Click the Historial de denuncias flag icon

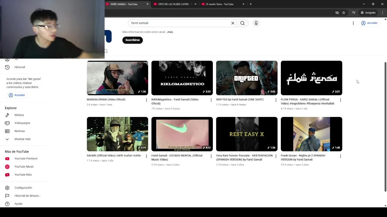[7, 196]
